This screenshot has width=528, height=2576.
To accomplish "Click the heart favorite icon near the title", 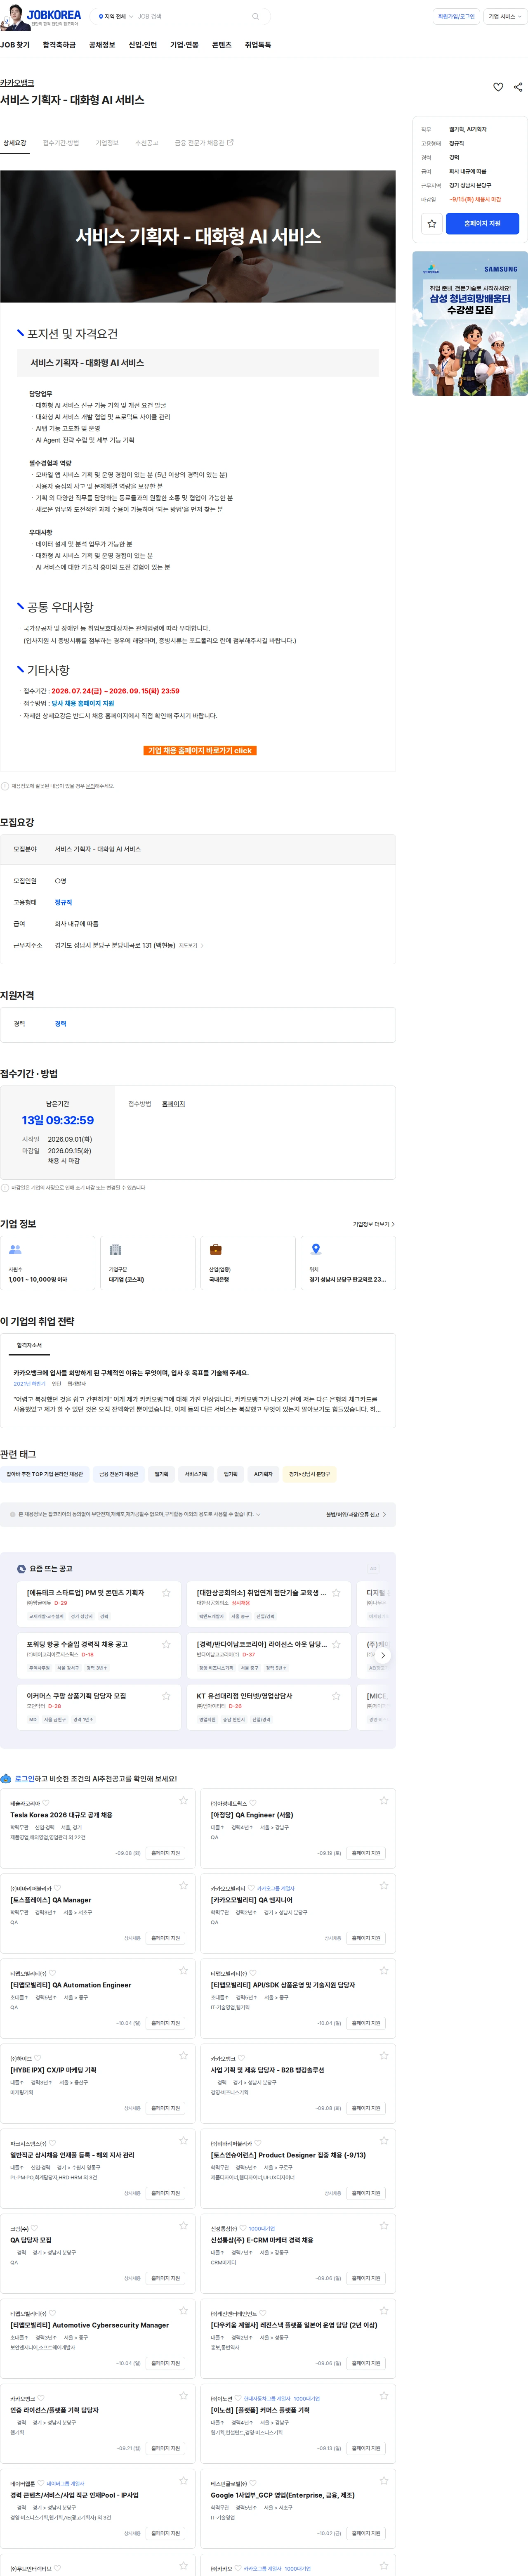I will [498, 87].
